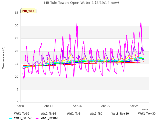Select the Wat1_Ts-32 legend label
The height and width of the screenshot is (123, 164).
pos(22,114)
